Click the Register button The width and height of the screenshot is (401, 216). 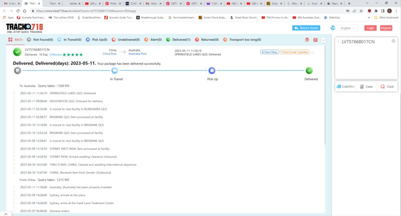pos(386,28)
